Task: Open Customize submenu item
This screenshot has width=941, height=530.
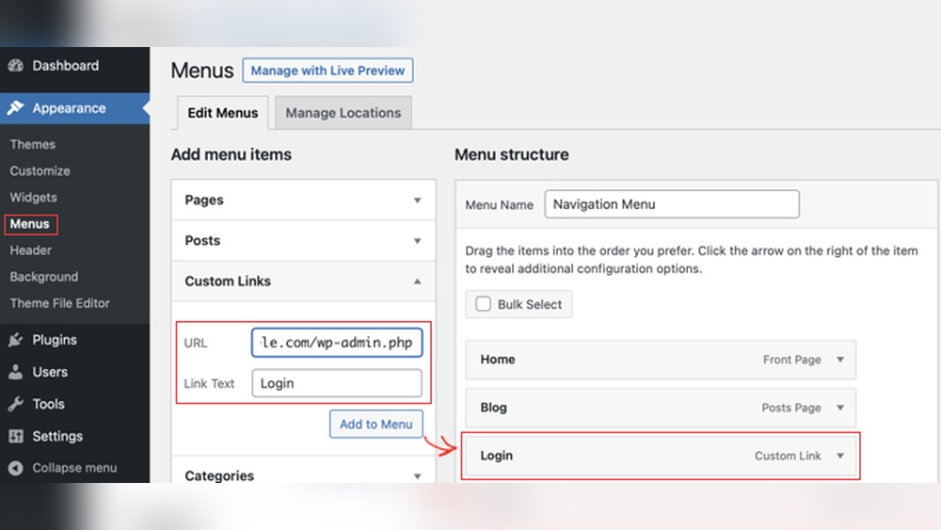Action: click(x=40, y=171)
